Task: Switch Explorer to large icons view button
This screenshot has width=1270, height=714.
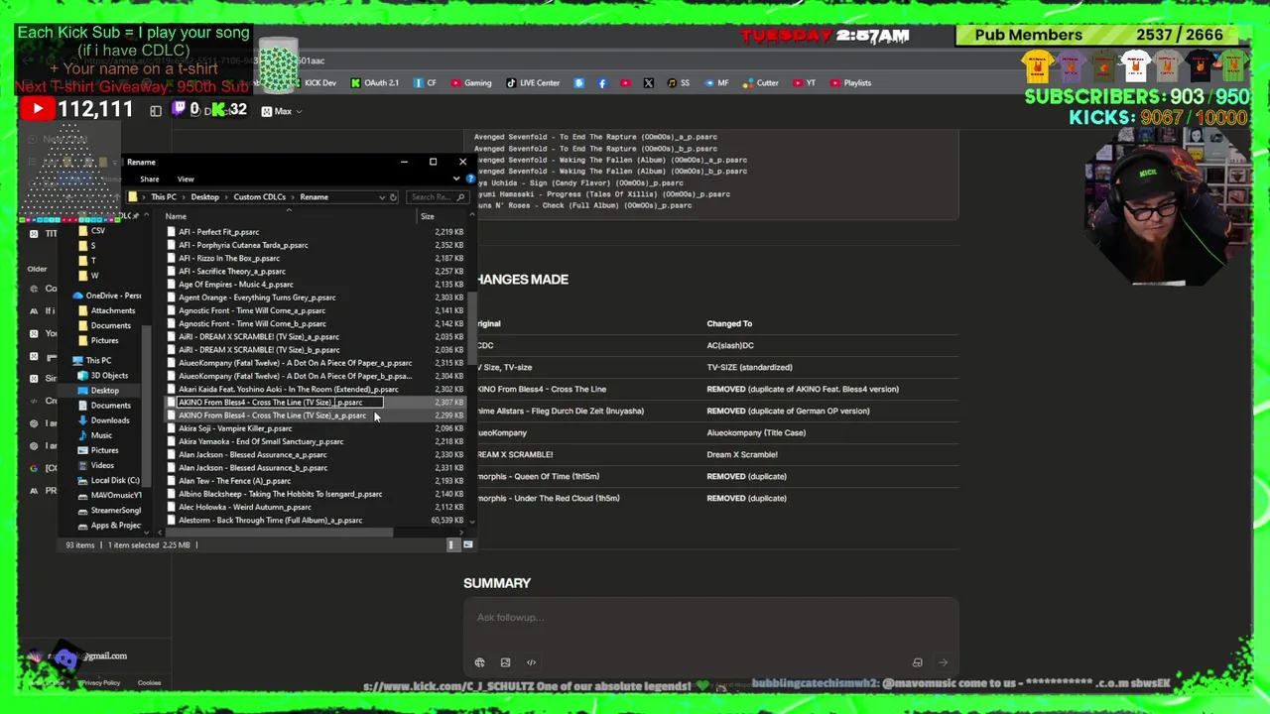Action: [468, 544]
